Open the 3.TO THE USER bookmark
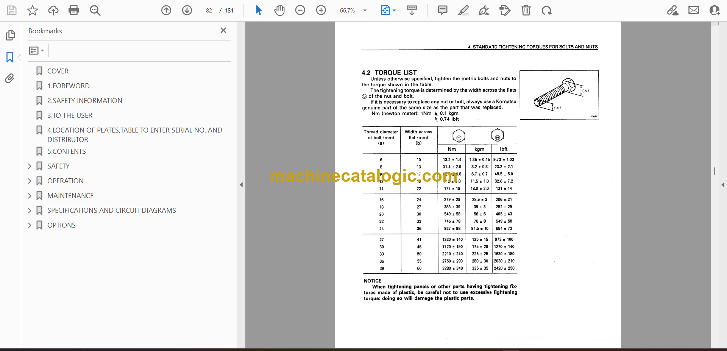727x351 pixels. click(70, 115)
